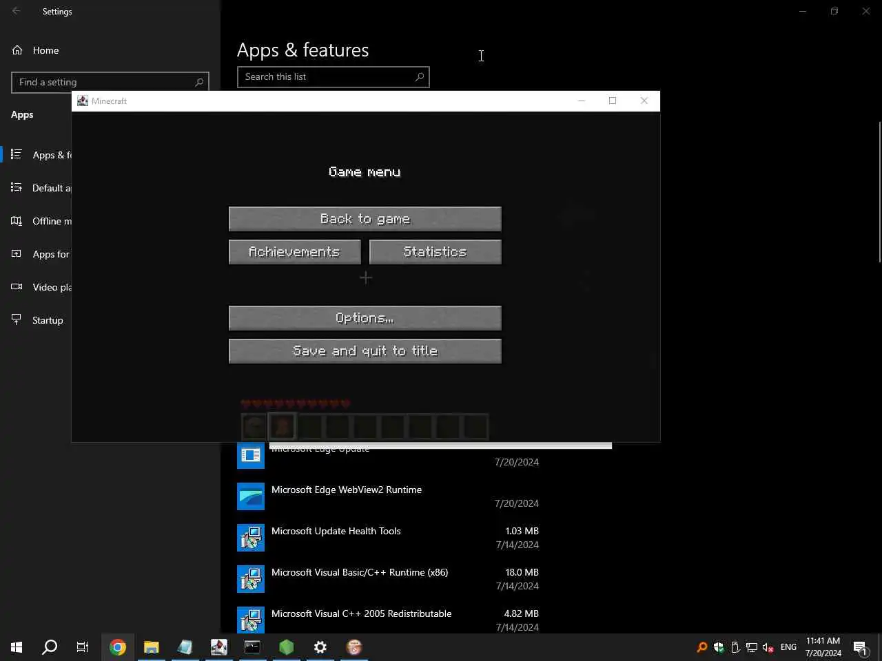Click the Settings window vertical scrollbar
Viewport: 882px width, 661px height.
pyautogui.click(x=879, y=191)
